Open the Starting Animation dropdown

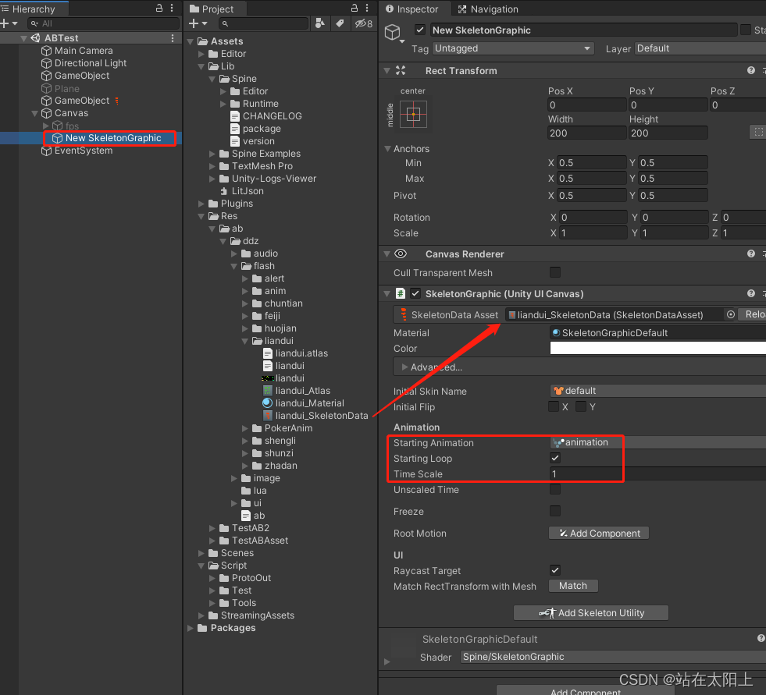(x=657, y=442)
